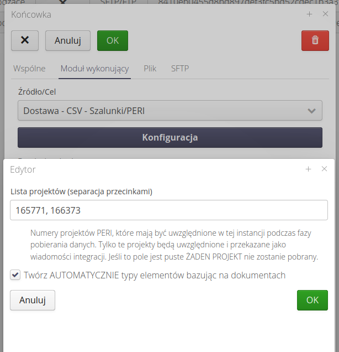Cancel the Edytor dialog with Anuluj

point(32,300)
